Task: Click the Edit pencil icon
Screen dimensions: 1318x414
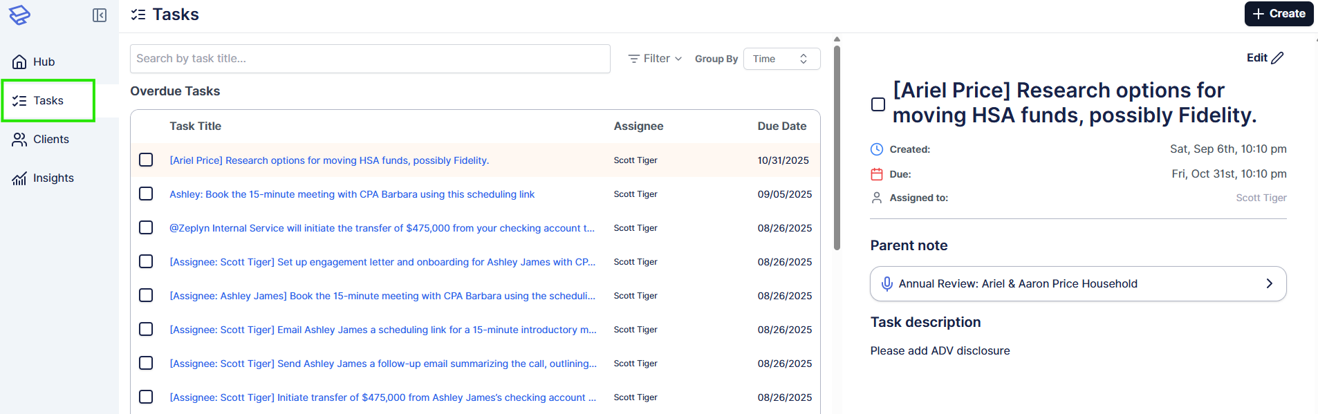Action: pyautogui.click(x=1277, y=58)
